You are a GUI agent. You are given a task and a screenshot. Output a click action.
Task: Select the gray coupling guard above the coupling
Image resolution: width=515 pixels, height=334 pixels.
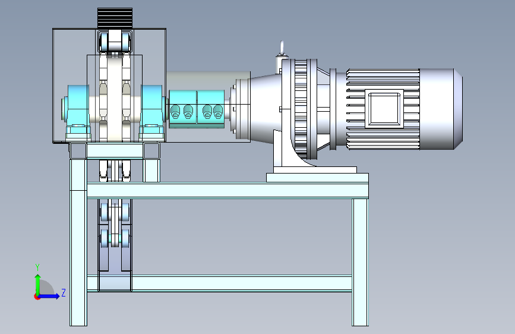click(208, 81)
